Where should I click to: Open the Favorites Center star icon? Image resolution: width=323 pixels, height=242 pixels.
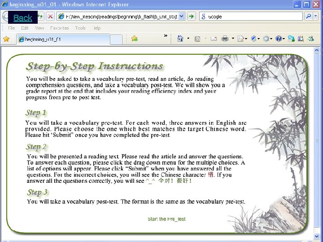pyautogui.click(x=6, y=39)
